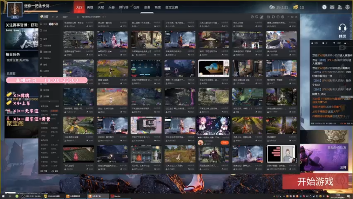Image resolution: width=353 pixels, height=199 pixels.
Task: Click the 直播时间 18:00-23:00 banner
Action: (x=47, y=80)
